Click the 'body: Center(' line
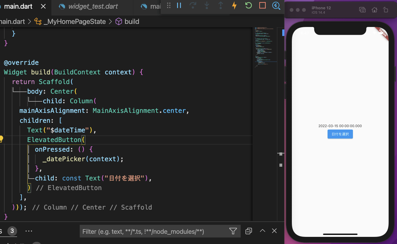This screenshot has width=397, height=244. (52, 91)
